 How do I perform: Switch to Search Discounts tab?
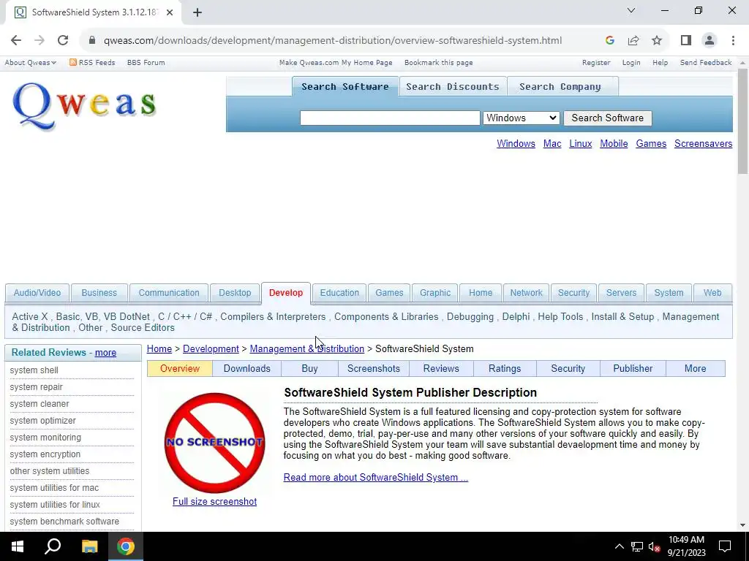[x=452, y=87]
